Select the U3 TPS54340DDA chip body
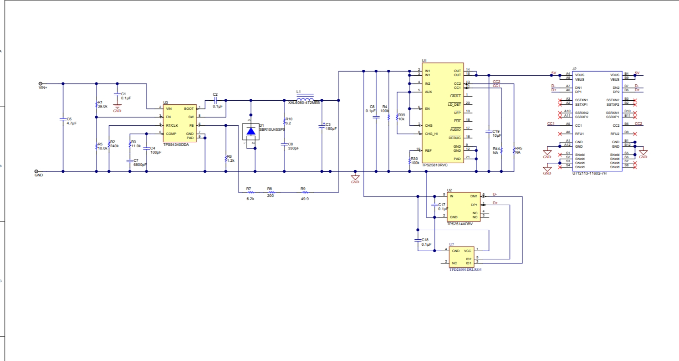This screenshot has height=361, width=679. click(179, 123)
